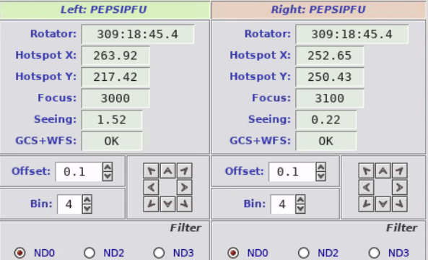Click the Right Bin input field
The image size is (428, 260).
[283, 204]
